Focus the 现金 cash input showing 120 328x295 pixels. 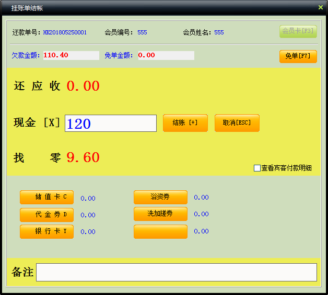110,124
